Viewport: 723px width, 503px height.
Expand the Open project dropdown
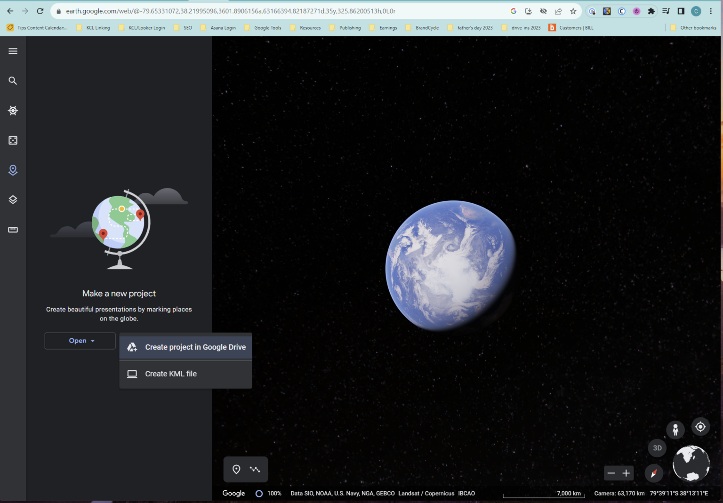point(80,340)
